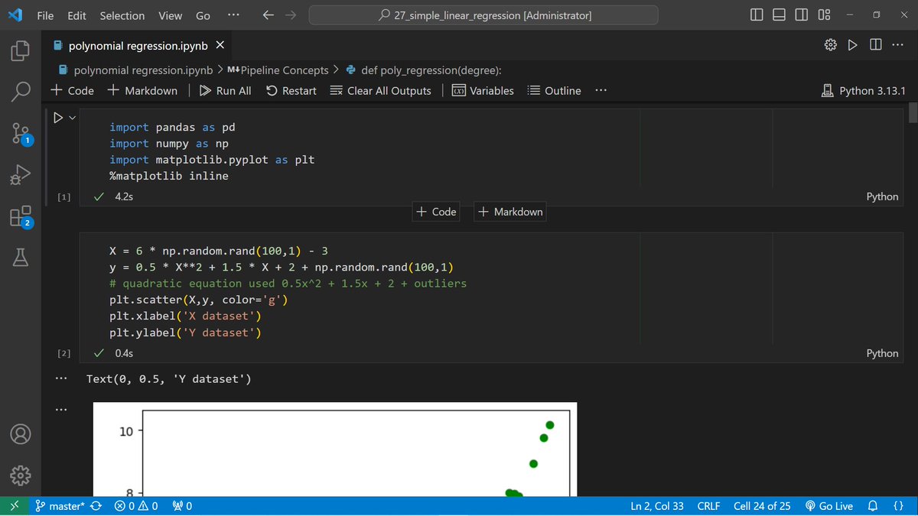
Task: Insert Code cell between first two cells
Action: pos(435,212)
